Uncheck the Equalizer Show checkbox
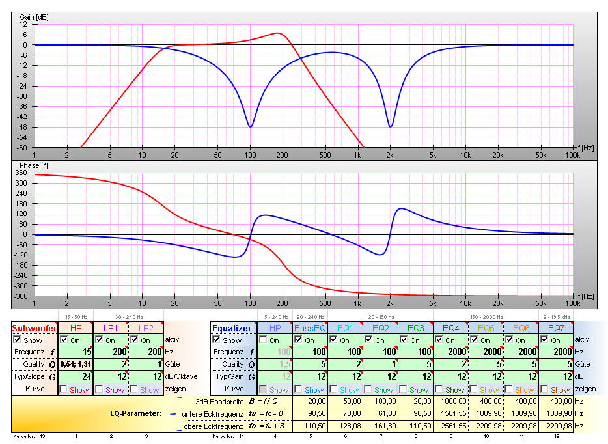Viewport: 608px width, 444px height. click(x=217, y=340)
